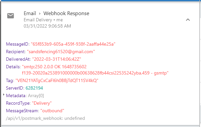Screen dimensions: 201x127
Task: Click the MessageStream "outbound" value
Action: coord(52,111)
